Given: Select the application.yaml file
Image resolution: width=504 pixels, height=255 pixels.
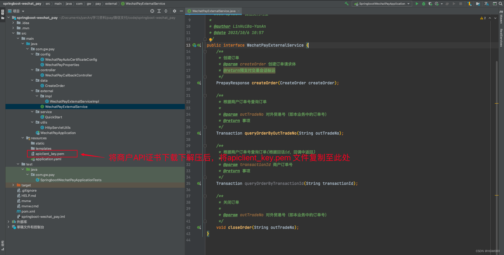Looking at the screenshot, I should pos(48,159).
